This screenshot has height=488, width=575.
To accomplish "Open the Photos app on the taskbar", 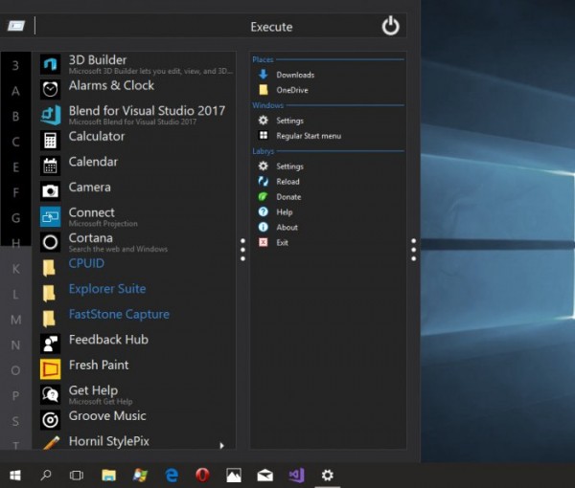I will click(x=234, y=476).
